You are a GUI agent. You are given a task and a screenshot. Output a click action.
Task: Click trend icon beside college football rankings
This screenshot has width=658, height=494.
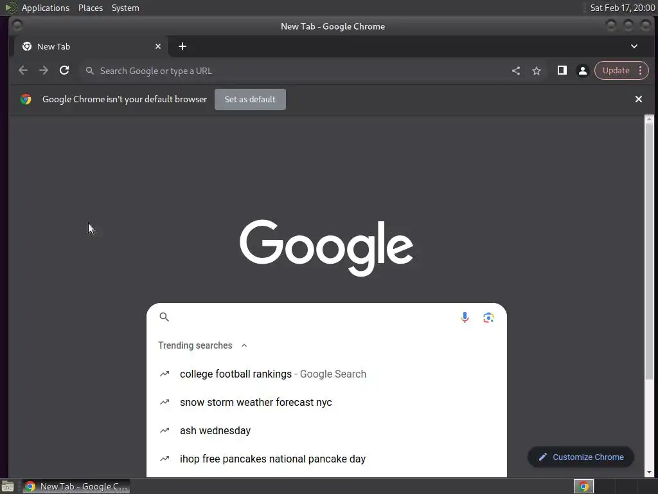[164, 374]
